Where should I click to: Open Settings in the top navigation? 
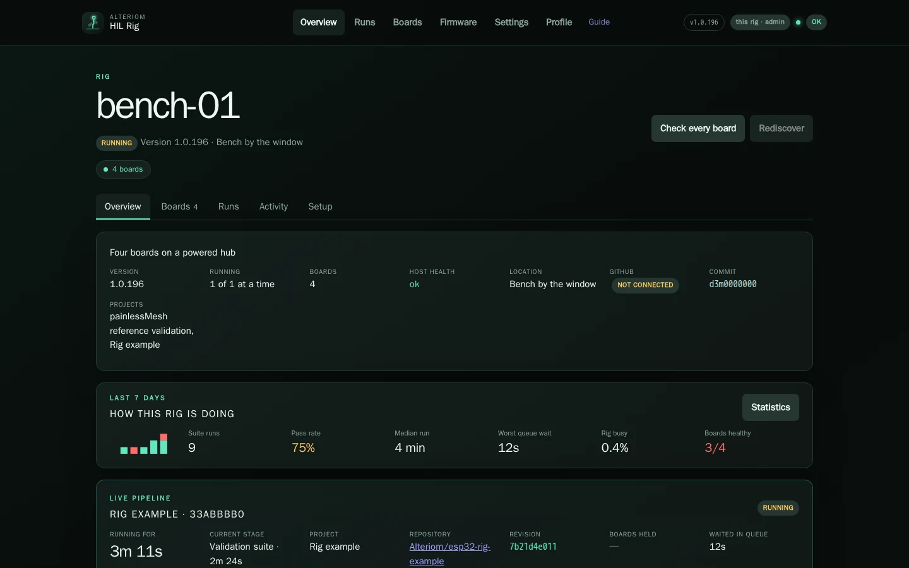pyautogui.click(x=511, y=22)
